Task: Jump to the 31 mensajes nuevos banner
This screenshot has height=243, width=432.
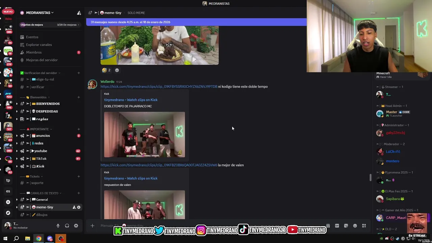Action: click(x=196, y=22)
